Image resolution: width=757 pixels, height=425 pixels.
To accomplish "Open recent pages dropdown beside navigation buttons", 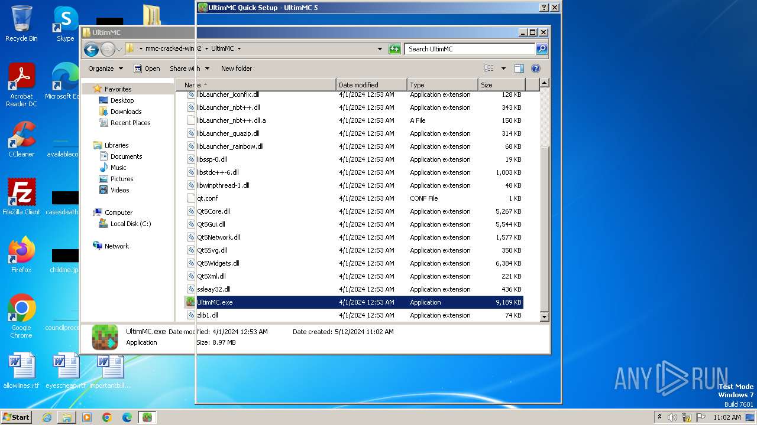I will [x=119, y=49].
